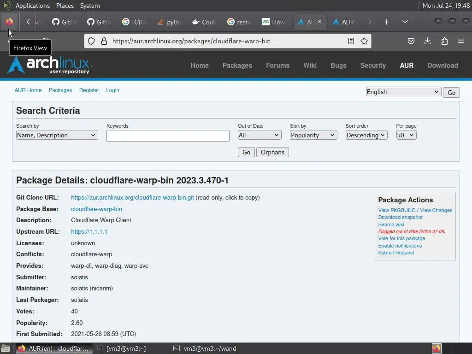This screenshot has width=472, height=354.
Task: Click View PKGBUILD link
Action: (397, 210)
